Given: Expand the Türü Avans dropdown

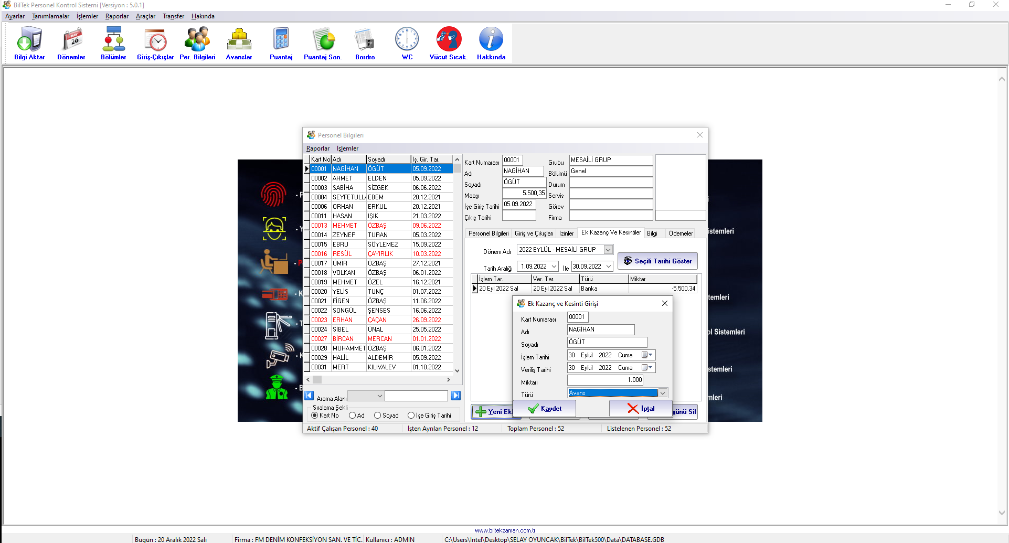Looking at the screenshot, I should 663,393.
